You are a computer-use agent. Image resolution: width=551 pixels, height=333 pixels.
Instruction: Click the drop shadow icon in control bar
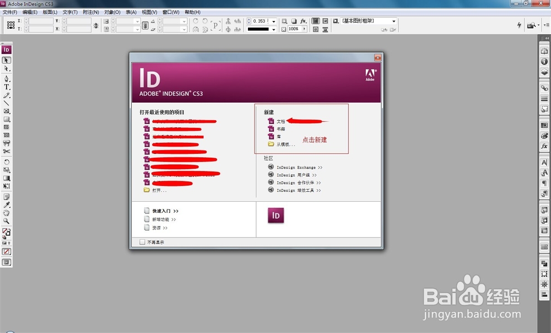pyautogui.click(x=294, y=21)
